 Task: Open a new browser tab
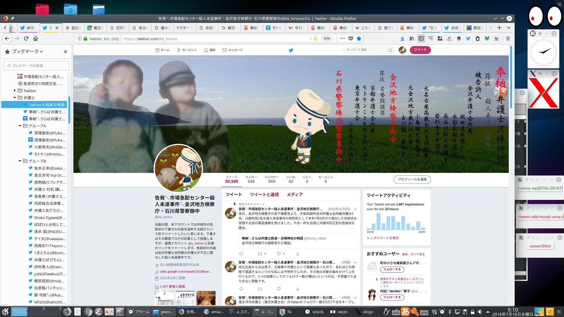tap(499, 27)
